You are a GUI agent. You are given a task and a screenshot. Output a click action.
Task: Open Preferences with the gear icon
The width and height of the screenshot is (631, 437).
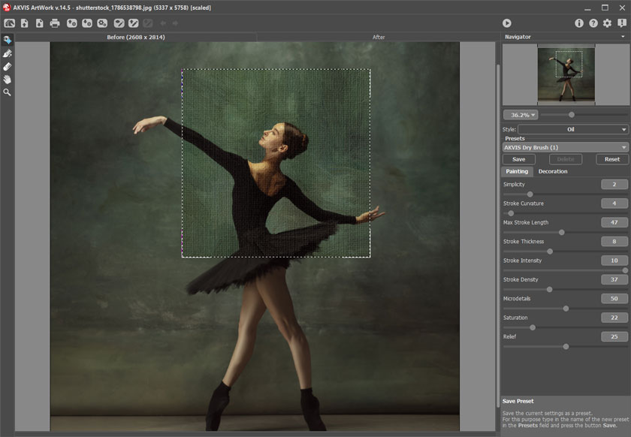(x=608, y=23)
